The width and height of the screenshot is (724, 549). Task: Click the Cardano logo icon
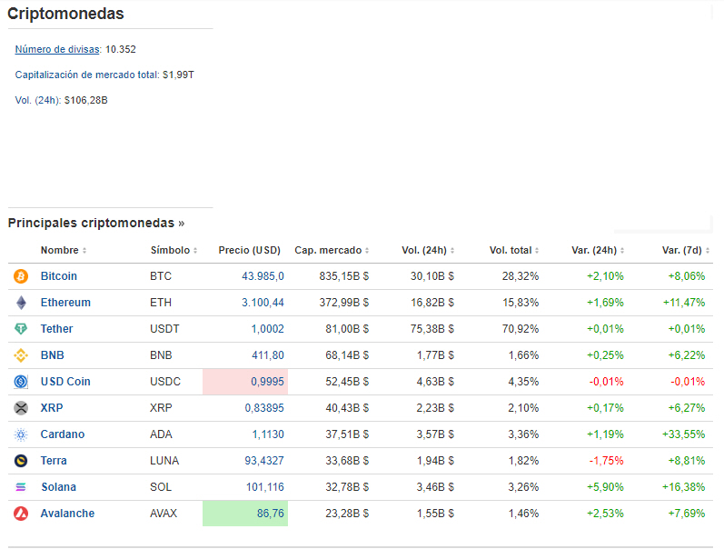[21, 434]
